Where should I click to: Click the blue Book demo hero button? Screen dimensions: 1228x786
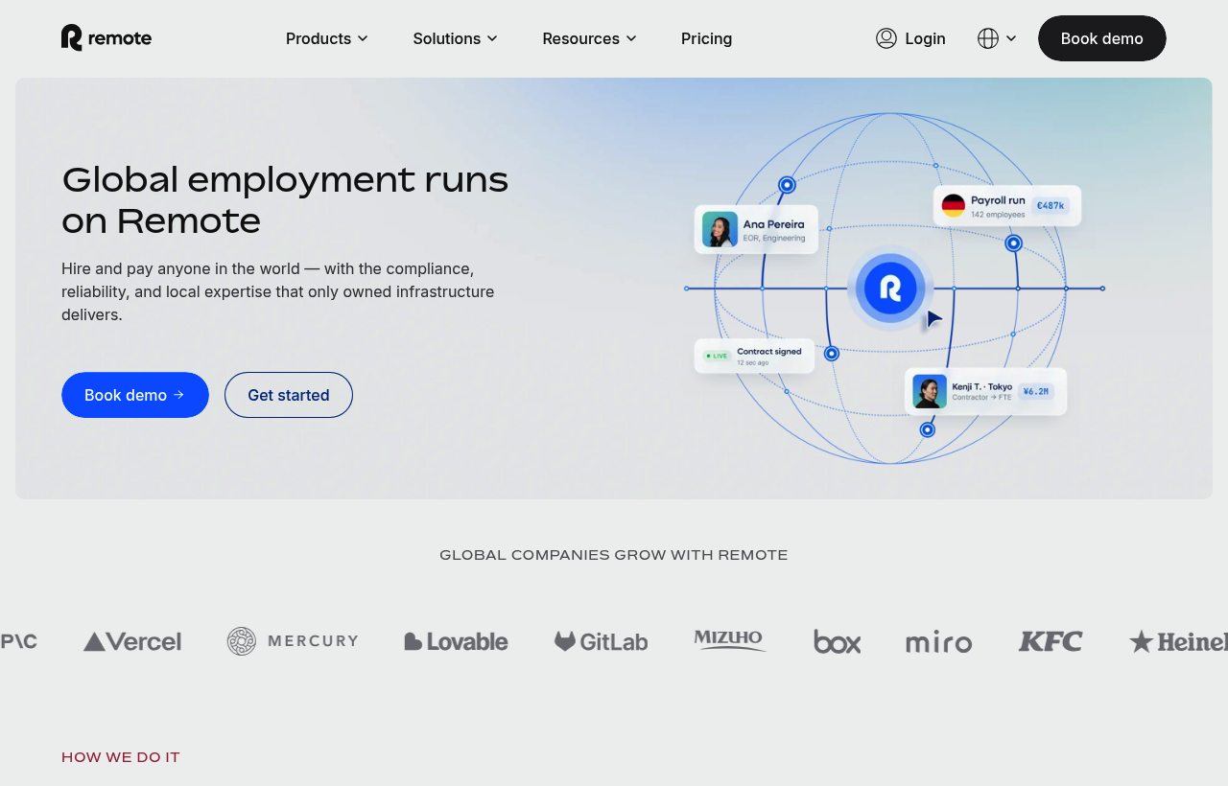click(x=135, y=395)
